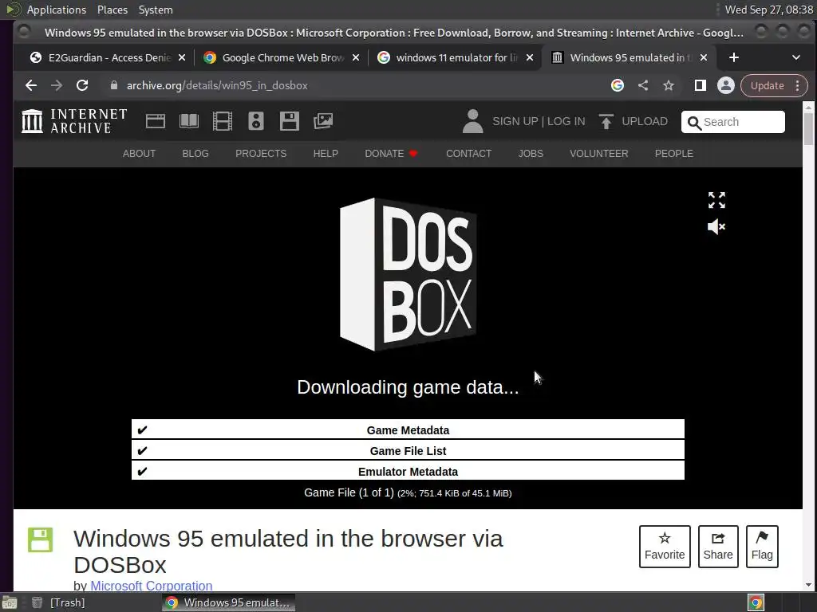Reload the archive.org page
This screenshot has width=817, height=612.
pos(82,85)
